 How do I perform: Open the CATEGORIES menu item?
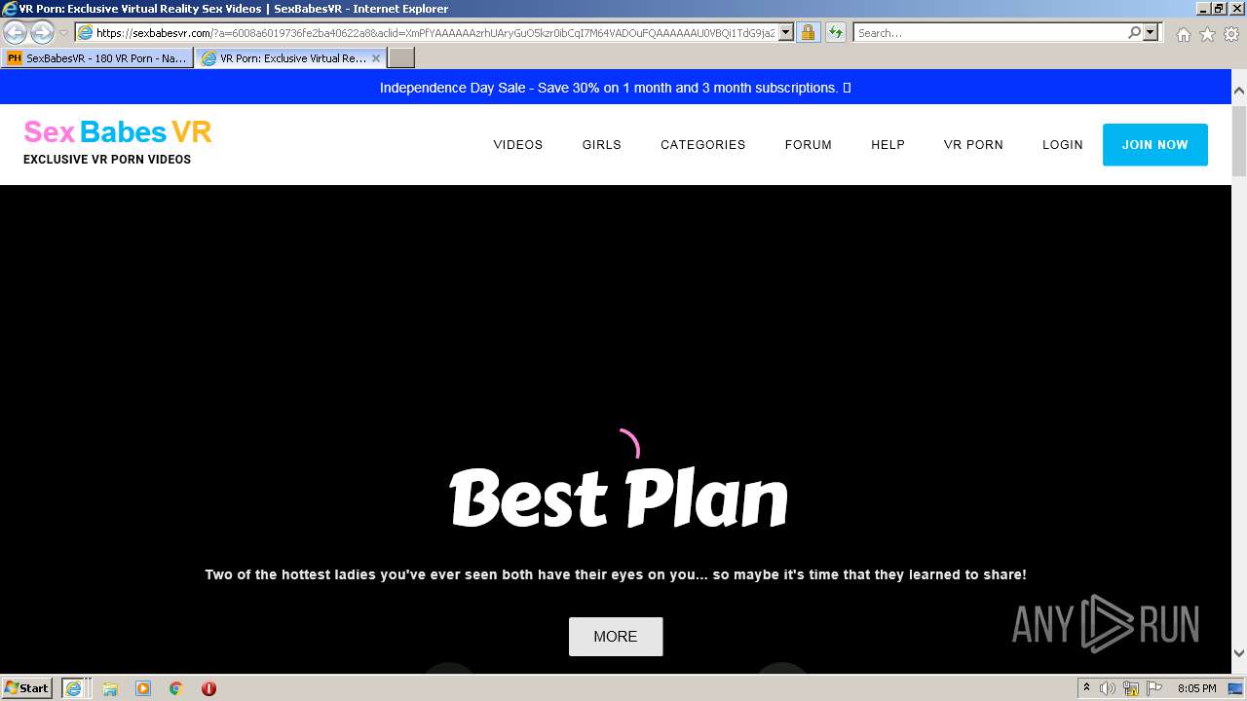pyautogui.click(x=702, y=144)
